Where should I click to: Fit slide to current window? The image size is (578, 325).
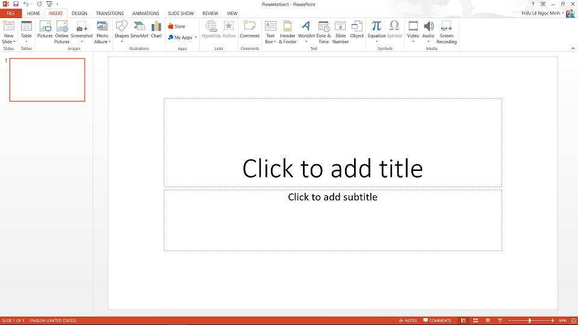click(x=574, y=321)
